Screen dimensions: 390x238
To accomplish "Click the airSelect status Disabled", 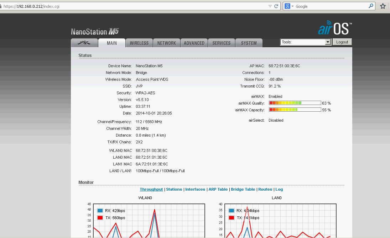I will click(276, 120).
